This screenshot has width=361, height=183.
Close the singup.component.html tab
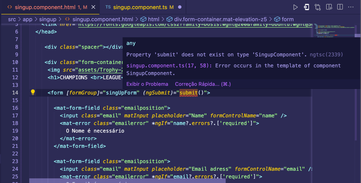(x=94, y=7)
